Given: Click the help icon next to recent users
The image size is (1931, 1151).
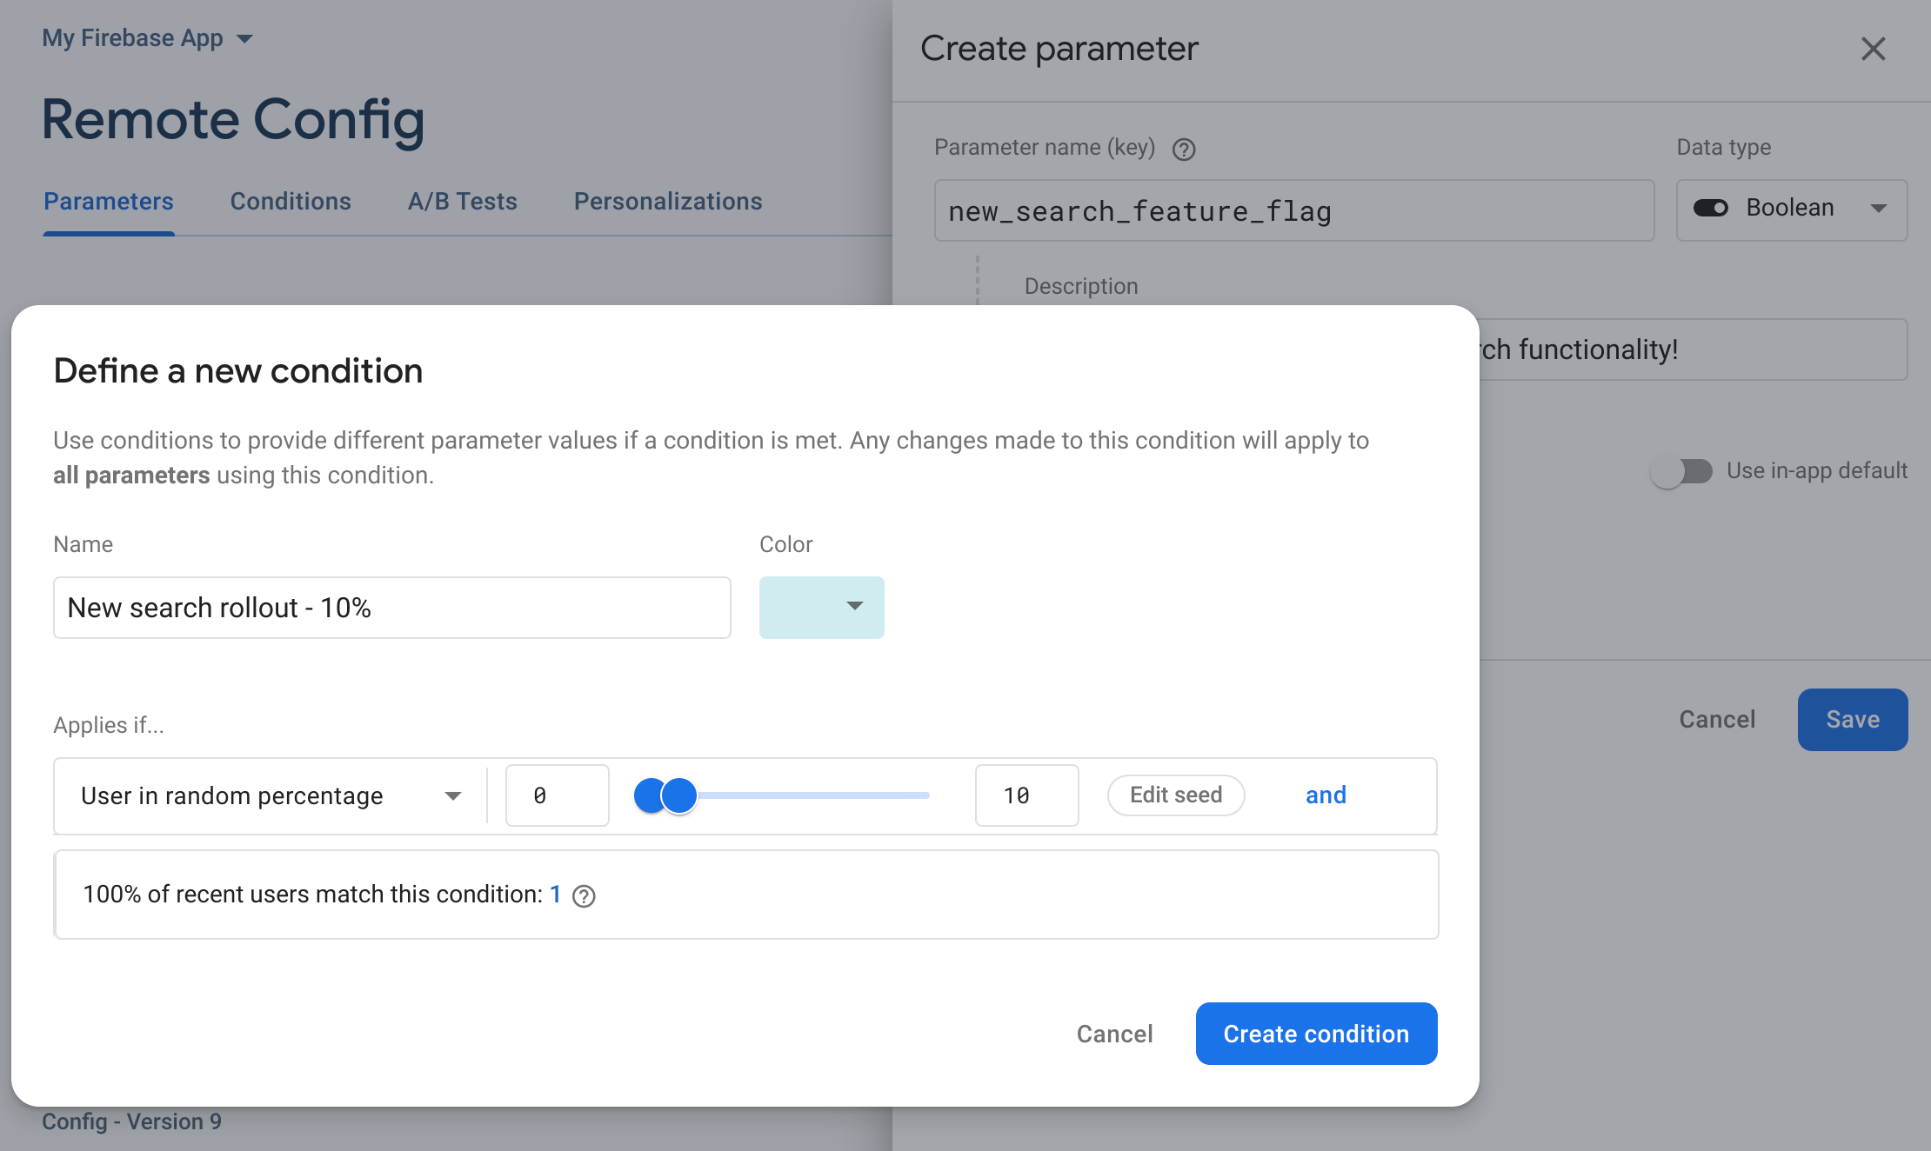Looking at the screenshot, I should pyautogui.click(x=581, y=895).
